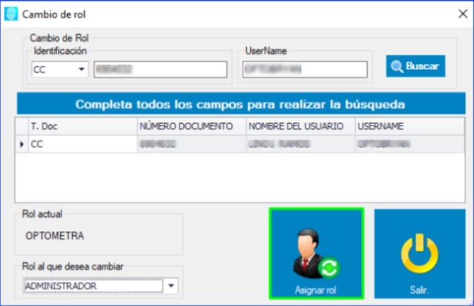Click the Buscar search button

(415, 66)
